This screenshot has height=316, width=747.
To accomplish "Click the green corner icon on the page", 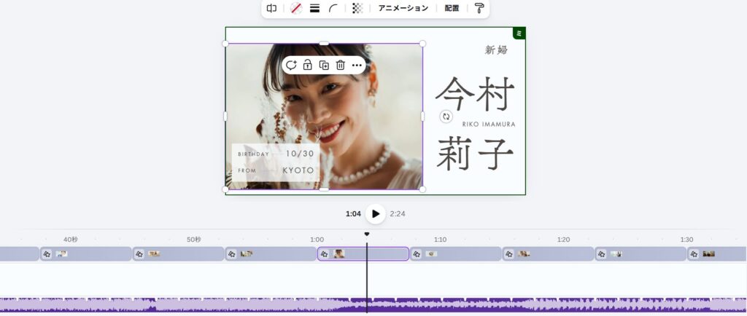I will [519, 33].
